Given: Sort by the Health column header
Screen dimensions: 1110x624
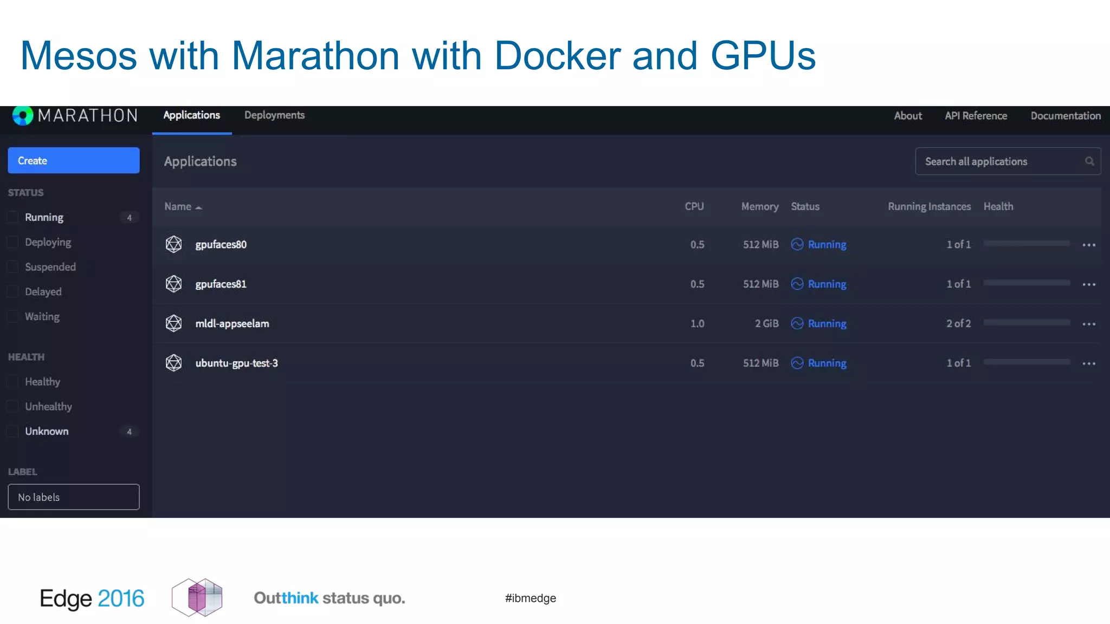Looking at the screenshot, I should coord(998,206).
